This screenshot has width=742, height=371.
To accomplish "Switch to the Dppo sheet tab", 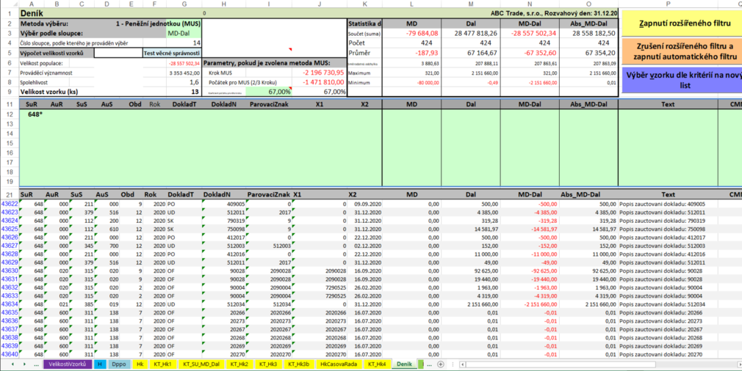I will [x=118, y=364].
